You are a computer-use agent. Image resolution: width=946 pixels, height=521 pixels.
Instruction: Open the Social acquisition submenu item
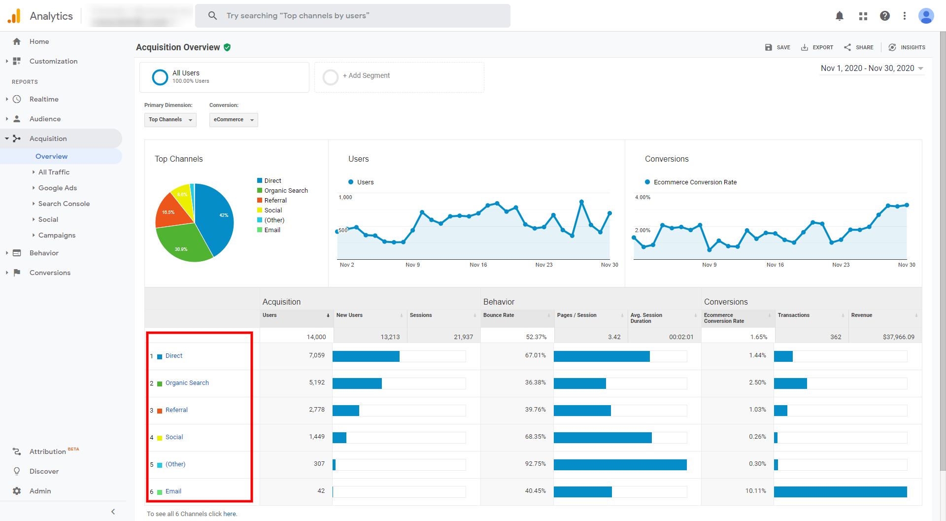[48, 219]
